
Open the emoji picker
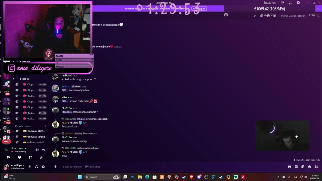click(x=310, y=167)
